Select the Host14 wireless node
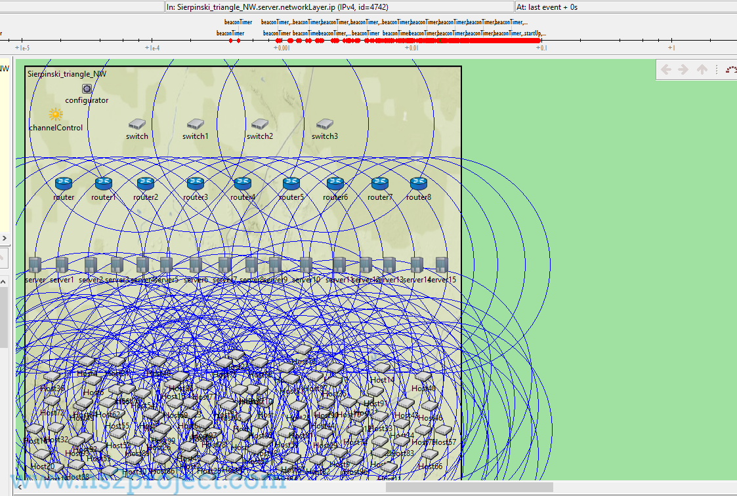The height and width of the screenshot is (496, 737). click(382, 368)
